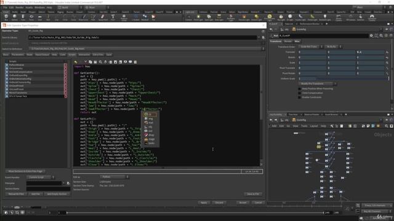The height and width of the screenshot is (221, 394).
Task: Select the Torus shelf tool
Action: coord(31,17)
